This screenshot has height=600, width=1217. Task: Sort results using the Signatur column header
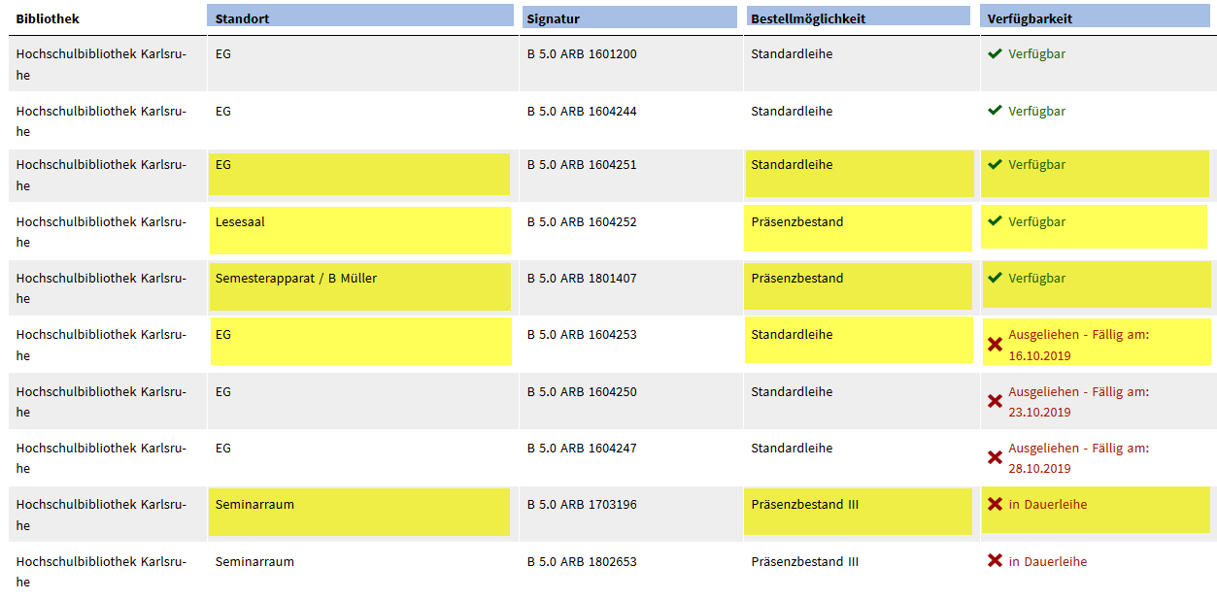(x=629, y=16)
